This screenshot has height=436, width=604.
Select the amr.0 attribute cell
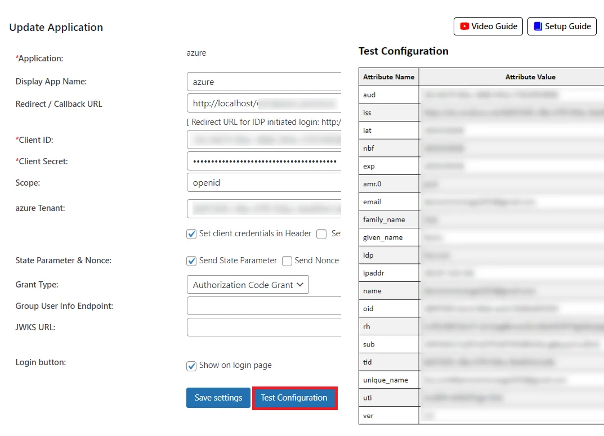click(388, 184)
